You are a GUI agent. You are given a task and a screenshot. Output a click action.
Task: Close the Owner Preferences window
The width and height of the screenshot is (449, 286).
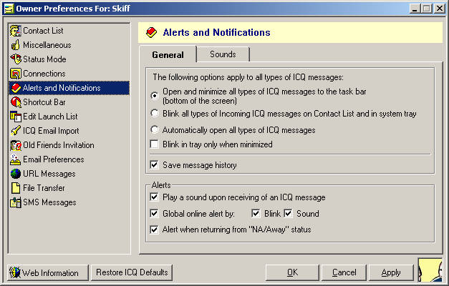coord(439,9)
